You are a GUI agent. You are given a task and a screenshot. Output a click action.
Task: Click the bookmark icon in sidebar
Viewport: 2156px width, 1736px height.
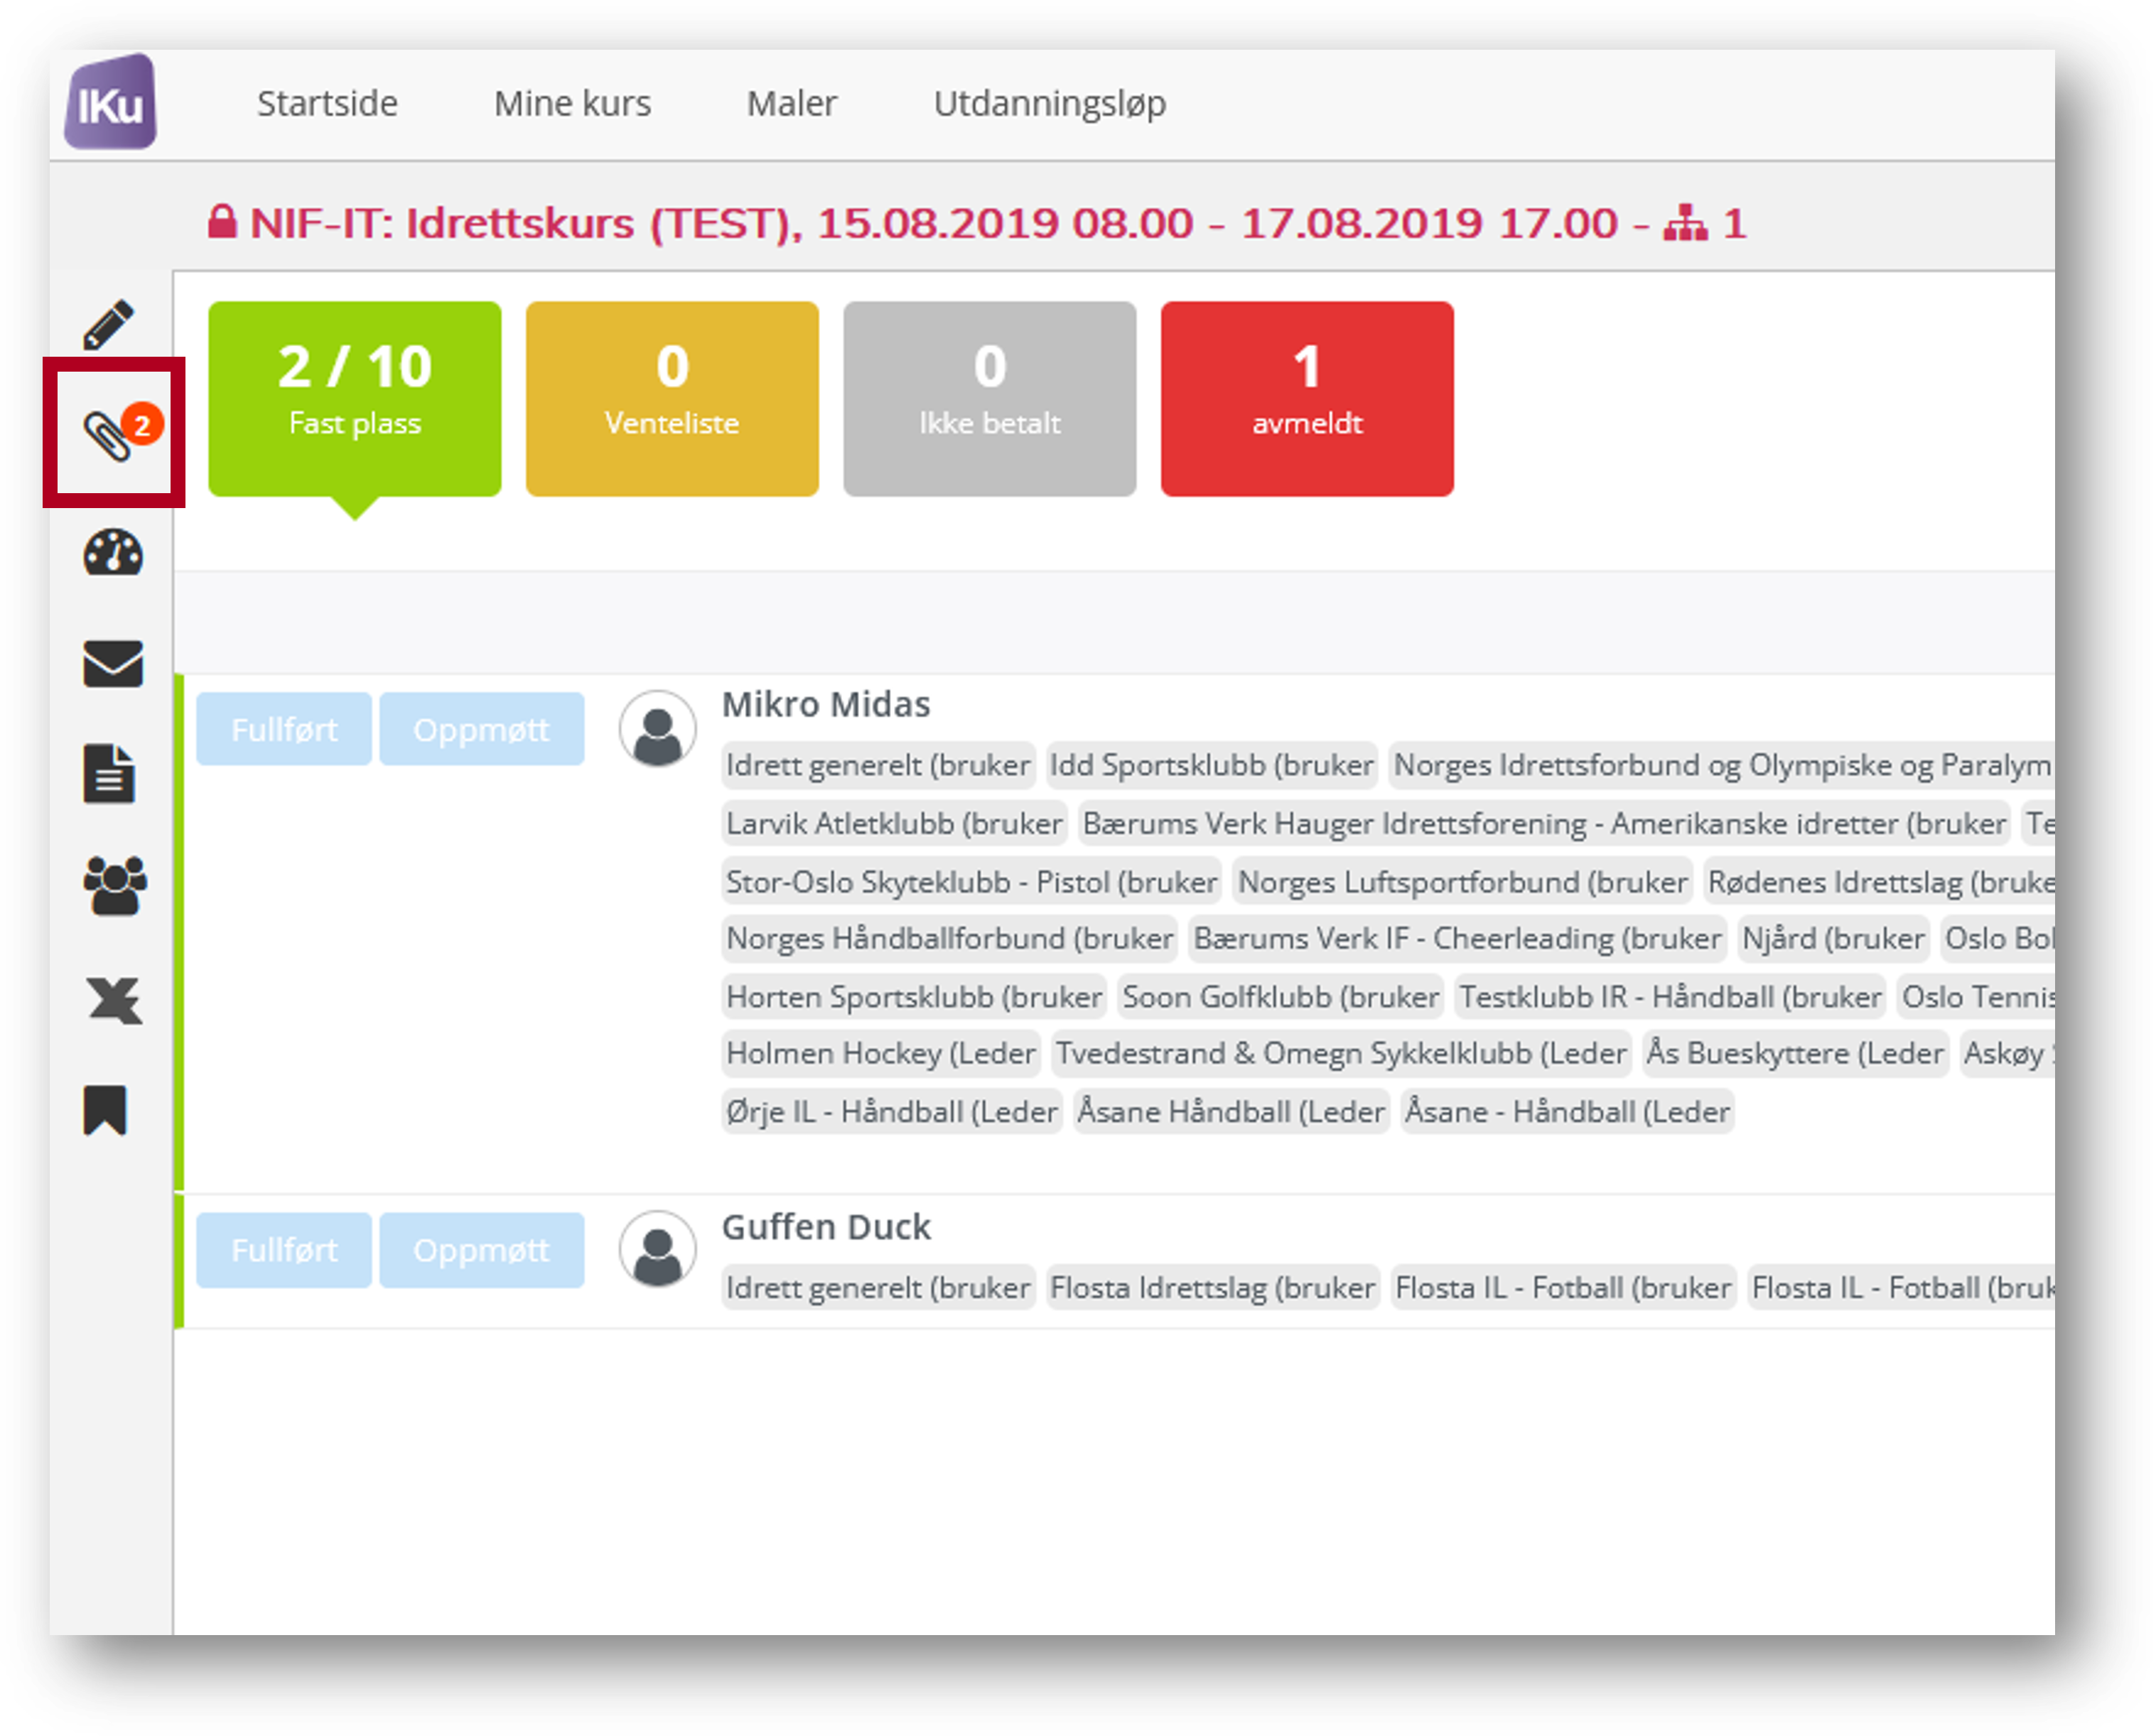coord(105,1110)
